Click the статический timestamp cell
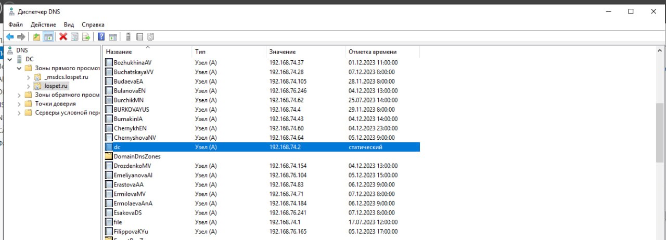 pyautogui.click(x=366, y=147)
